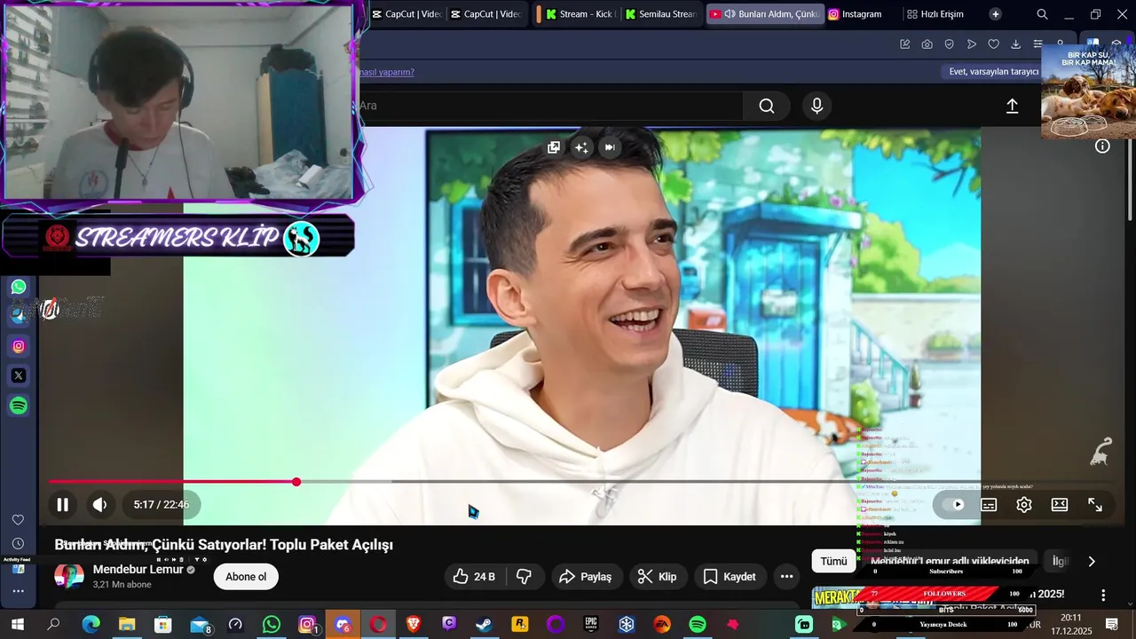Image resolution: width=1136 pixels, height=639 pixels.
Task: Switch to theater mode view
Action: (x=1060, y=505)
